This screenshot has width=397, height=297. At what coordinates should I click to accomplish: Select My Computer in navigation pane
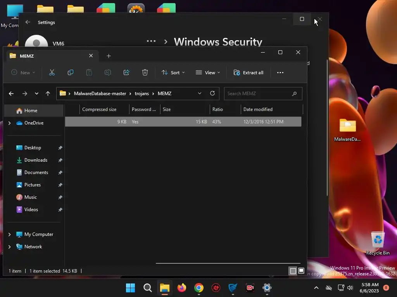tap(38, 234)
